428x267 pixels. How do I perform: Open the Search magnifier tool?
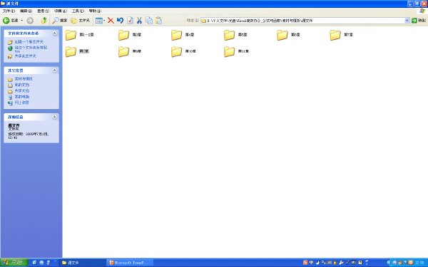60,21
